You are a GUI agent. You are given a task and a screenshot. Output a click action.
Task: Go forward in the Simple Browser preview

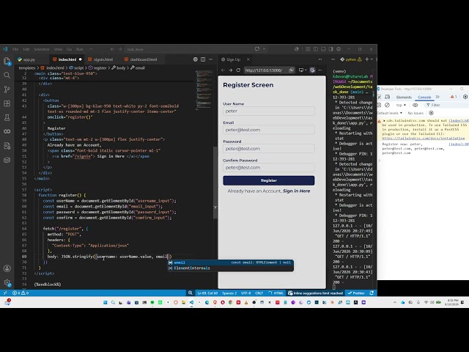click(230, 70)
